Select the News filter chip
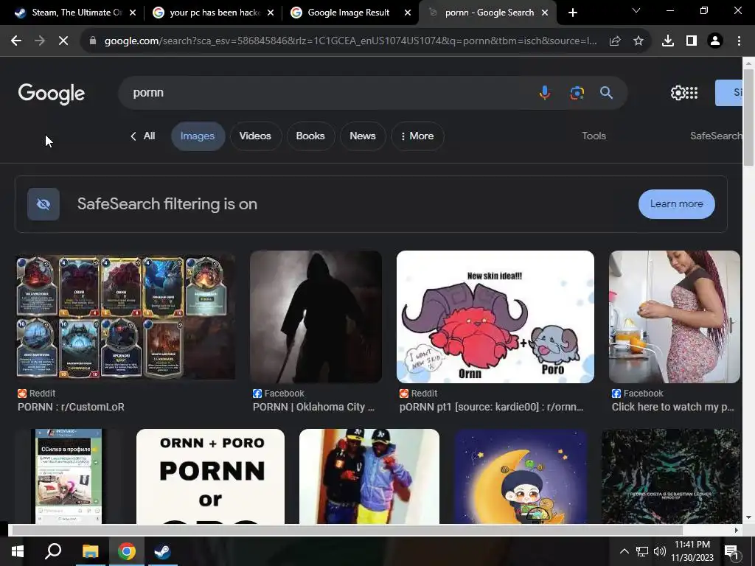The width and height of the screenshot is (755, 566). 363,136
